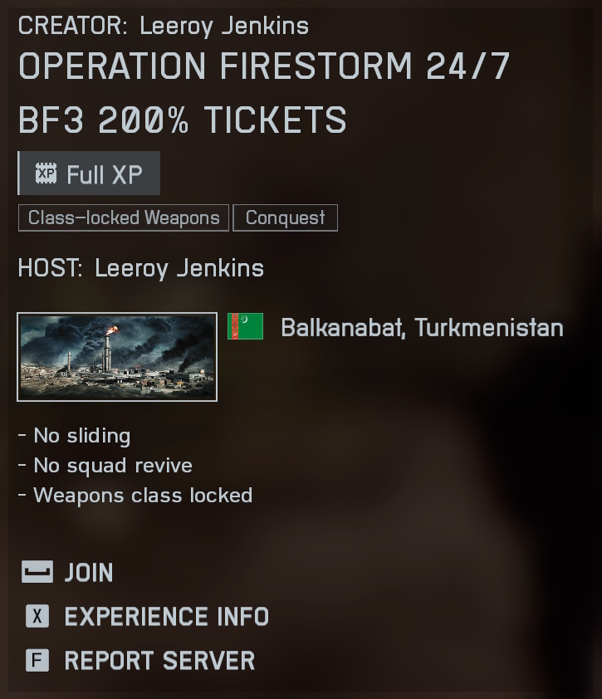Click the F key icon for Report Server

[37, 660]
